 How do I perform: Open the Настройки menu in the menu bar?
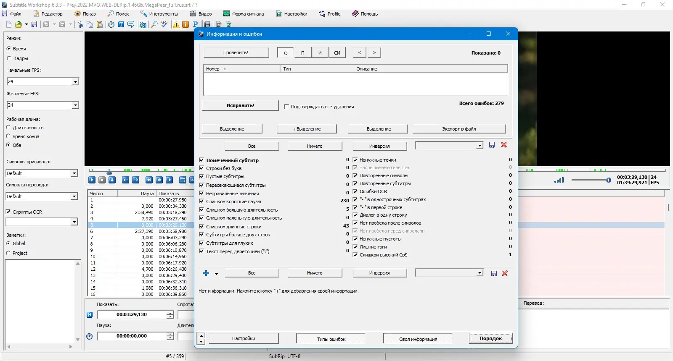(x=291, y=14)
